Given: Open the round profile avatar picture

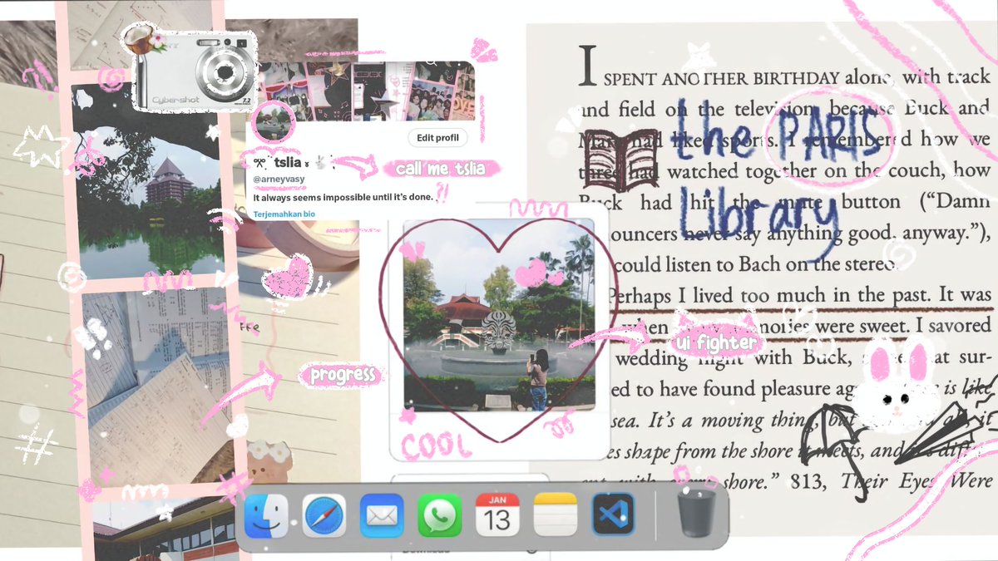Looking at the screenshot, I should coord(273,124).
